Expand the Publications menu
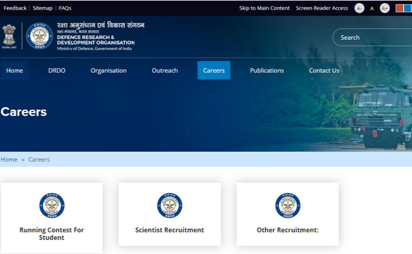Image resolution: width=412 pixels, height=254 pixels. tap(267, 70)
